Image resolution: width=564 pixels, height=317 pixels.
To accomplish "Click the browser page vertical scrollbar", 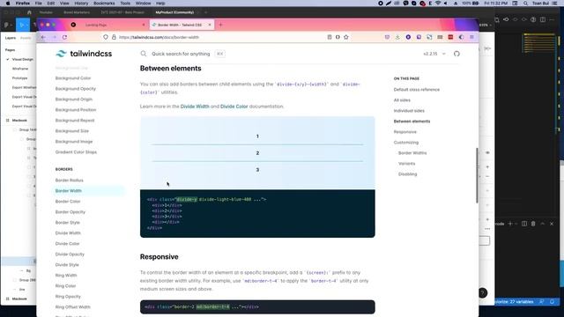I will click(x=477, y=175).
